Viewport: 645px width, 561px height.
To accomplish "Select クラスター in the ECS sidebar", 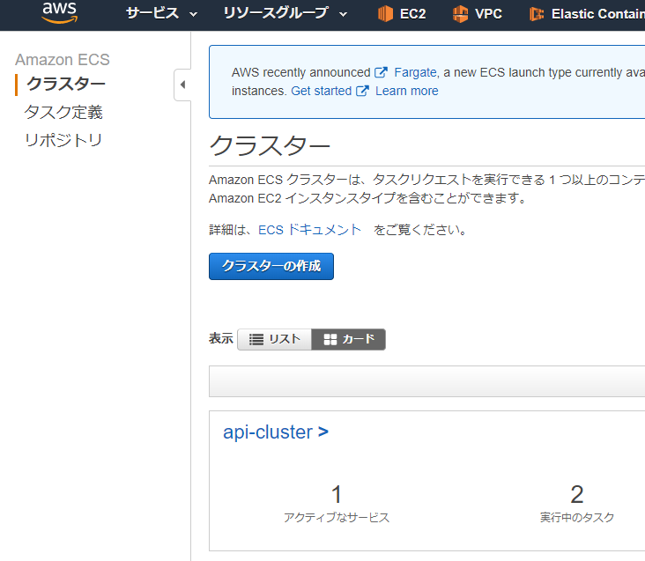I will click(x=66, y=84).
